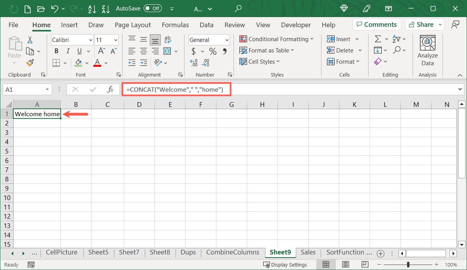
Task: Open the Conditional Formatting dropdown
Action: point(276,39)
